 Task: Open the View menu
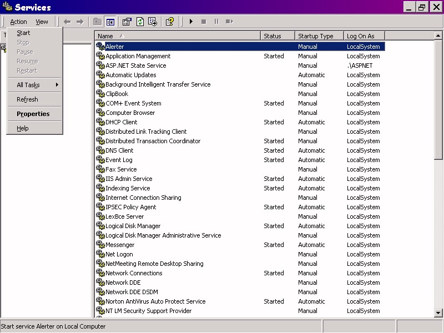(x=42, y=22)
